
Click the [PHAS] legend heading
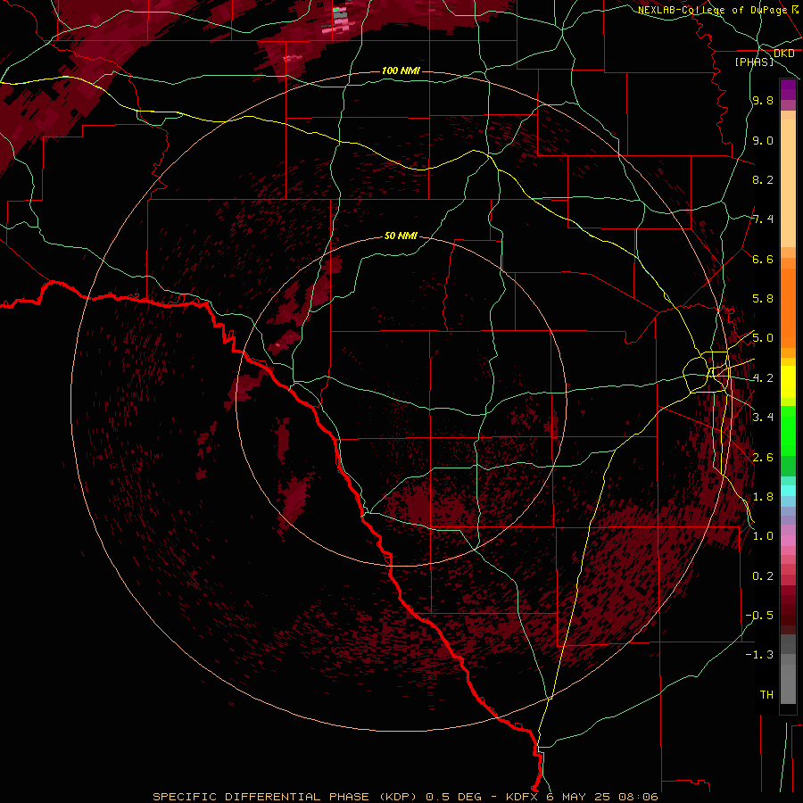click(x=754, y=62)
